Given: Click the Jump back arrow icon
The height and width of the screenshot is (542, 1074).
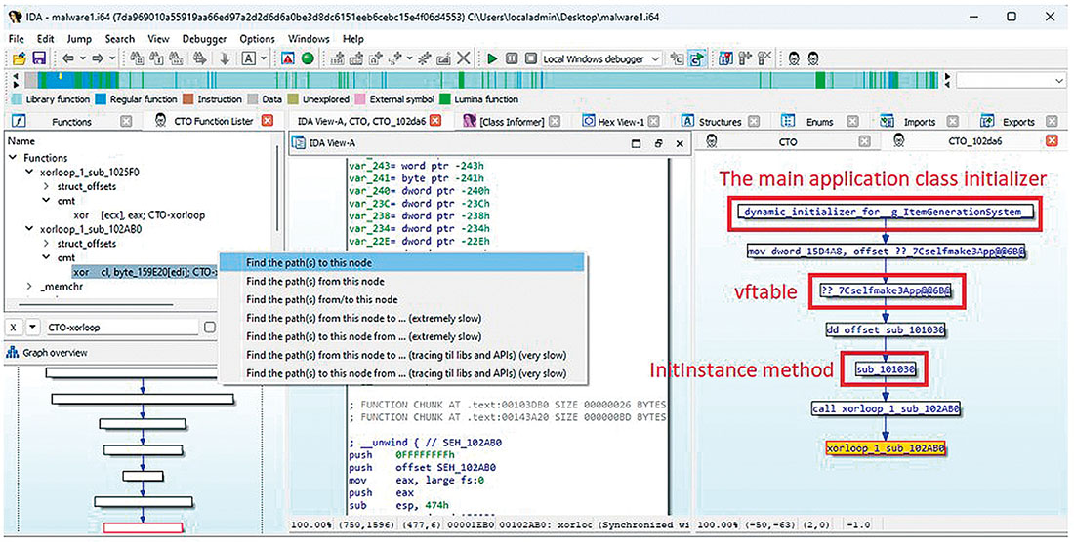Looking at the screenshot, I should click(x=68, y=59).
